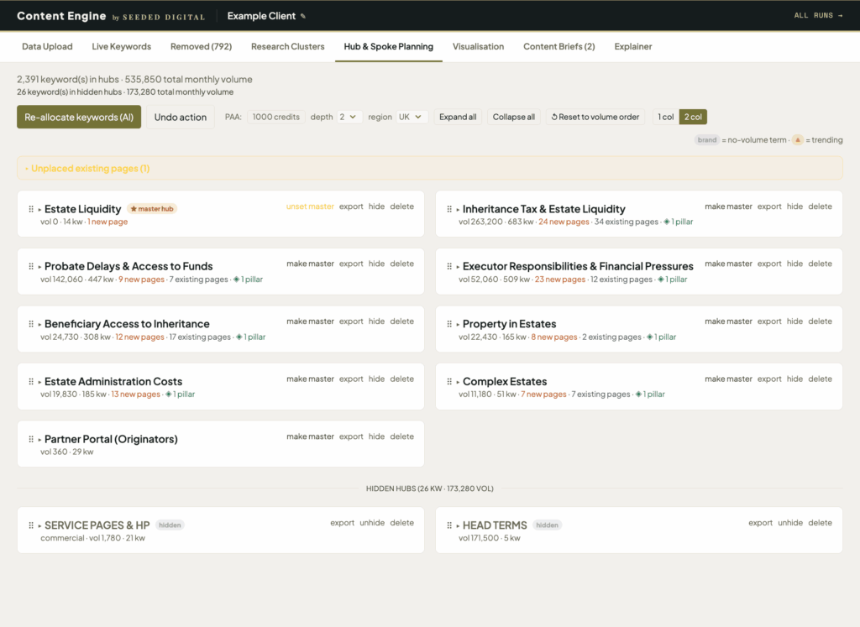Expand the Estate Liquidity hub

click(x=39, y=209)
